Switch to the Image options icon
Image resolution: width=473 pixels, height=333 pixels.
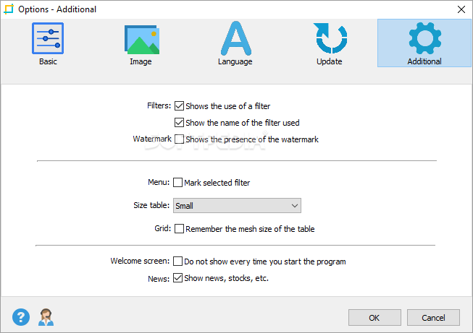point(142,40)
